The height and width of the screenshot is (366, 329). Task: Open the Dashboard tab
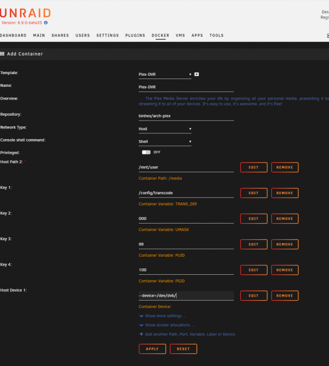13,36
